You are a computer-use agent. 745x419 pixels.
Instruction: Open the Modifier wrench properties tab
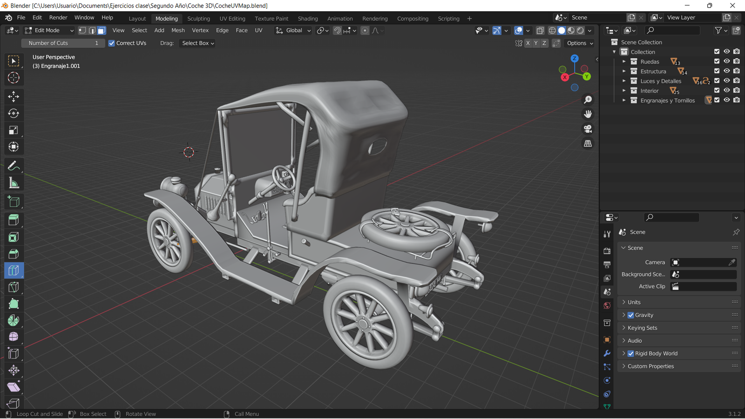607,353
